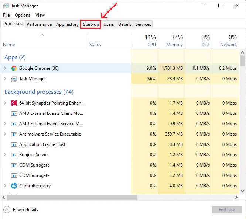Screen dimensions: 246x219
Task: Sort processes by CPU column header
Action: point(145,41)
